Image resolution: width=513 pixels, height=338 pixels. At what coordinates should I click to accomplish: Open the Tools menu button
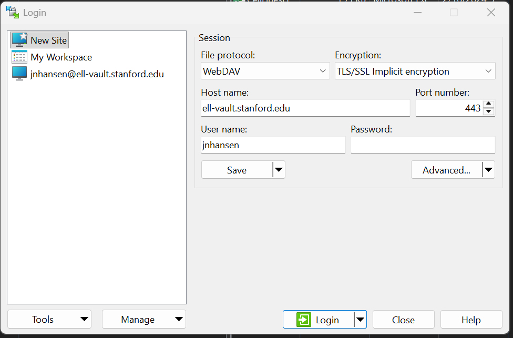coord(49,320)
